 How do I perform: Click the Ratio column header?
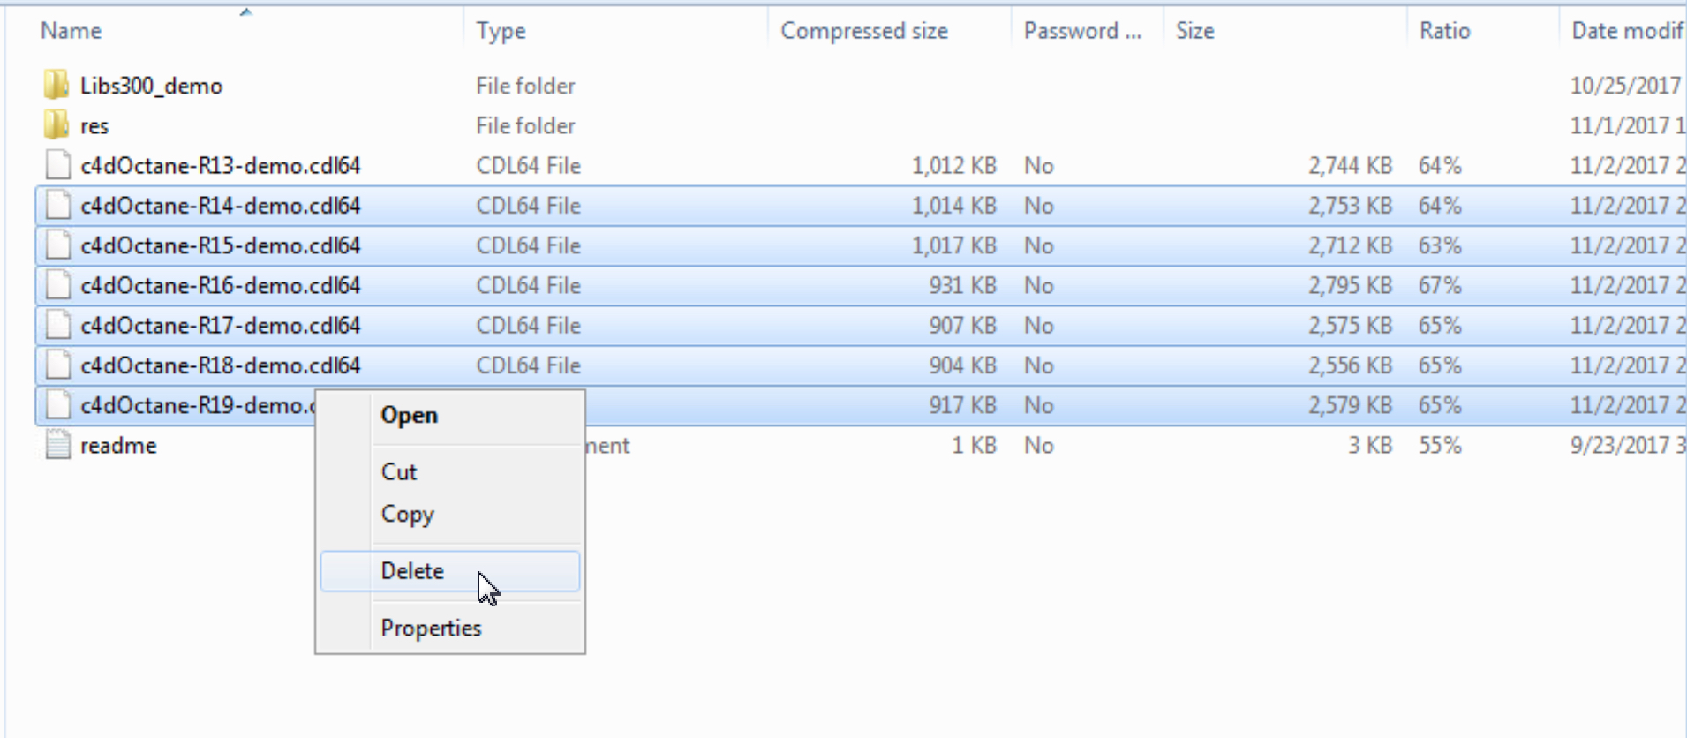tap(1444, 31)
